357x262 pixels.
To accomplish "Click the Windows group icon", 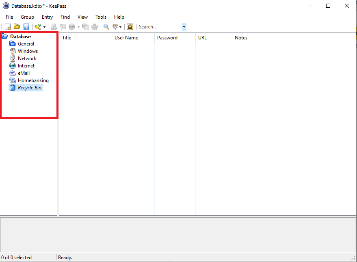I will pos(12,51).
